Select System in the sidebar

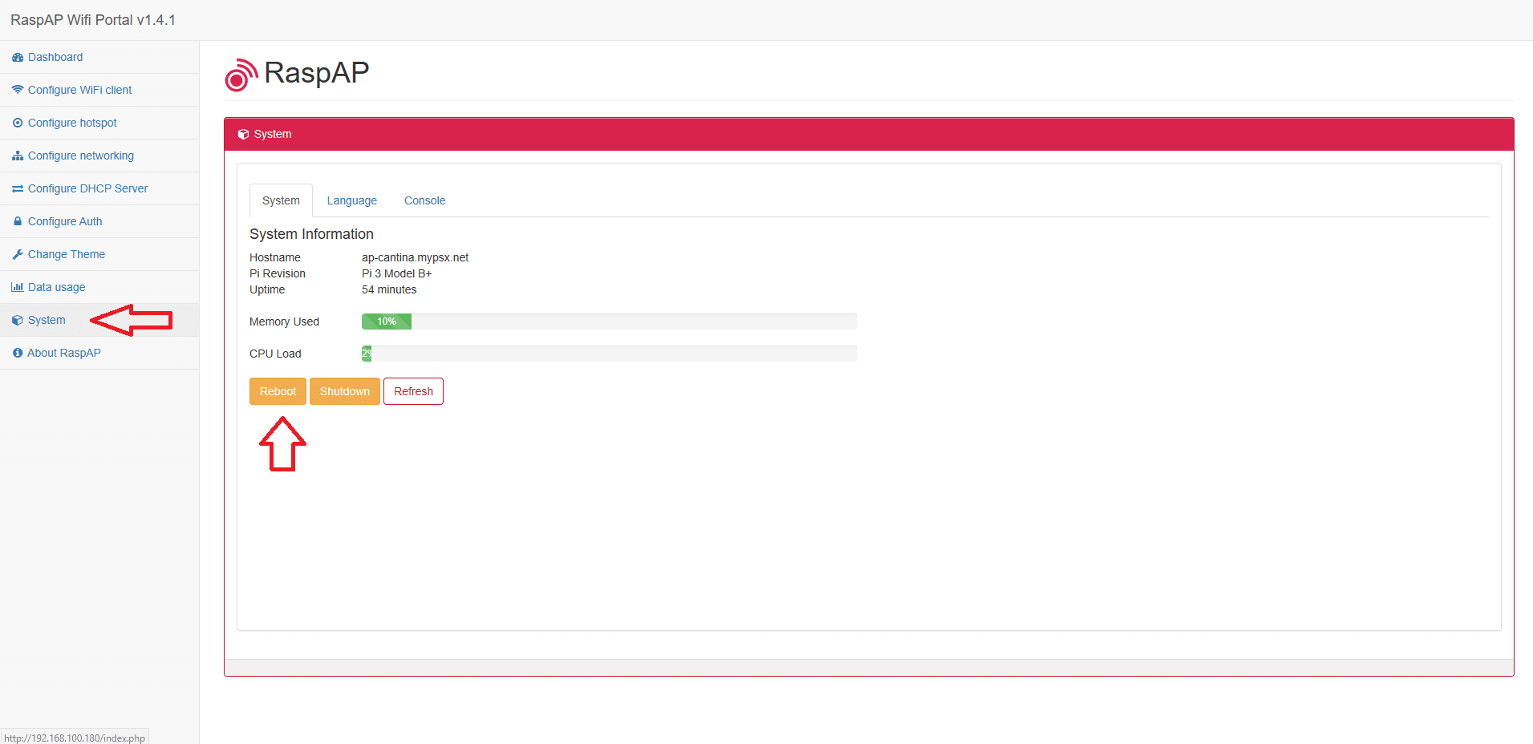[47, 320]
